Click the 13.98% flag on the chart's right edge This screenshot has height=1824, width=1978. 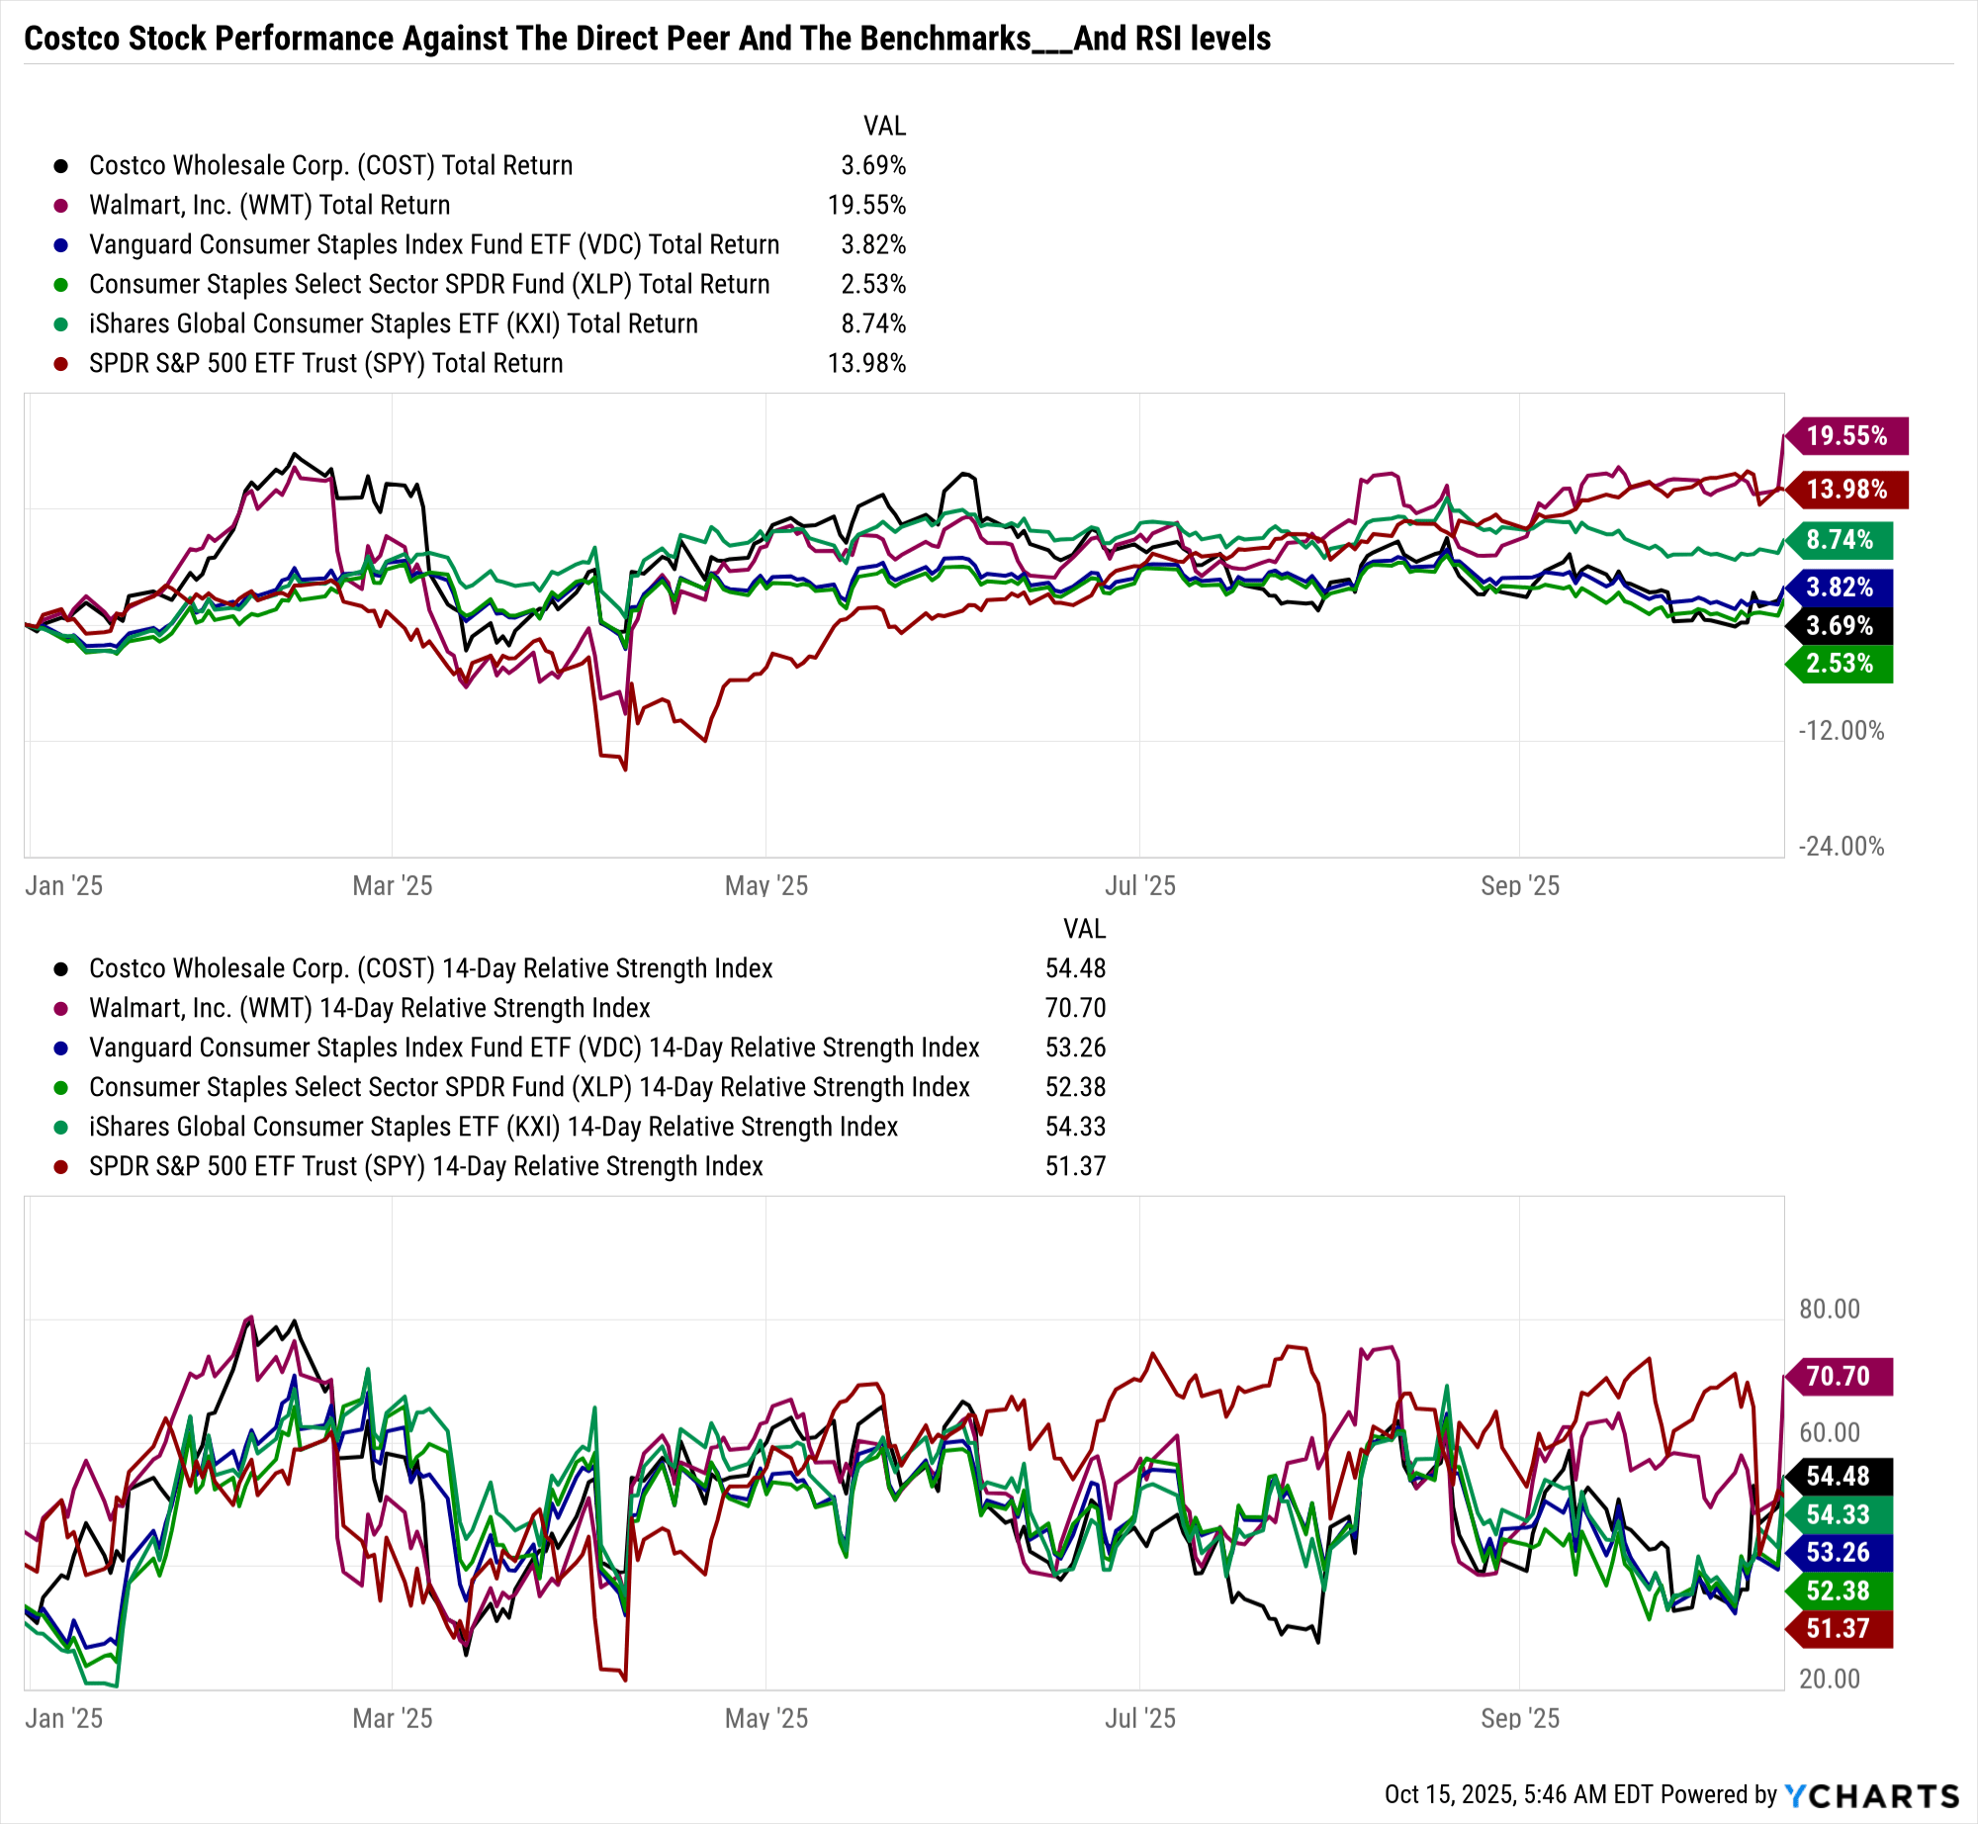(x=1846, y=490)
